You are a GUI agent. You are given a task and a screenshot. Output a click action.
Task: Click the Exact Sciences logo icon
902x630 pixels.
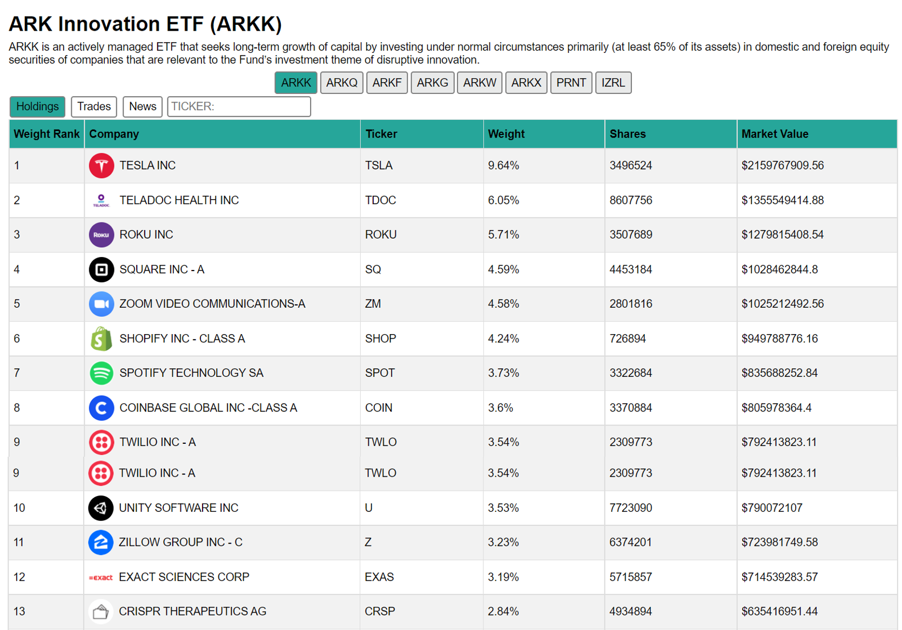tap(100, 577)
